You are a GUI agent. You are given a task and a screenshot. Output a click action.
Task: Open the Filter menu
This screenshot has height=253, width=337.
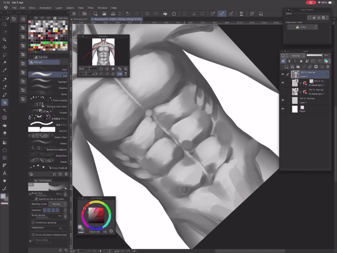[x=91, y=8]
